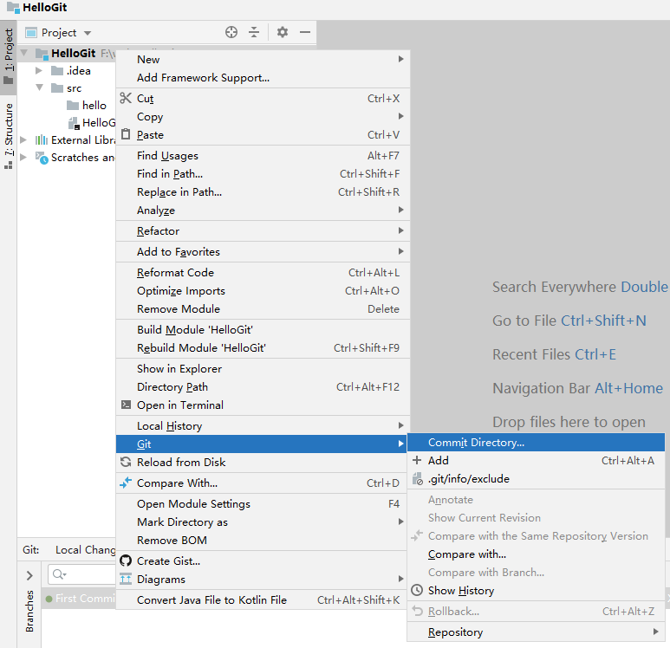Screen dimensions: 670x648
Task: Choose Find in Path...
Action: pos(263,174)
